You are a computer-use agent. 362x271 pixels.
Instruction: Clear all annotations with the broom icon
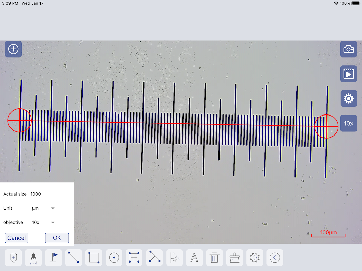[234, 257]
